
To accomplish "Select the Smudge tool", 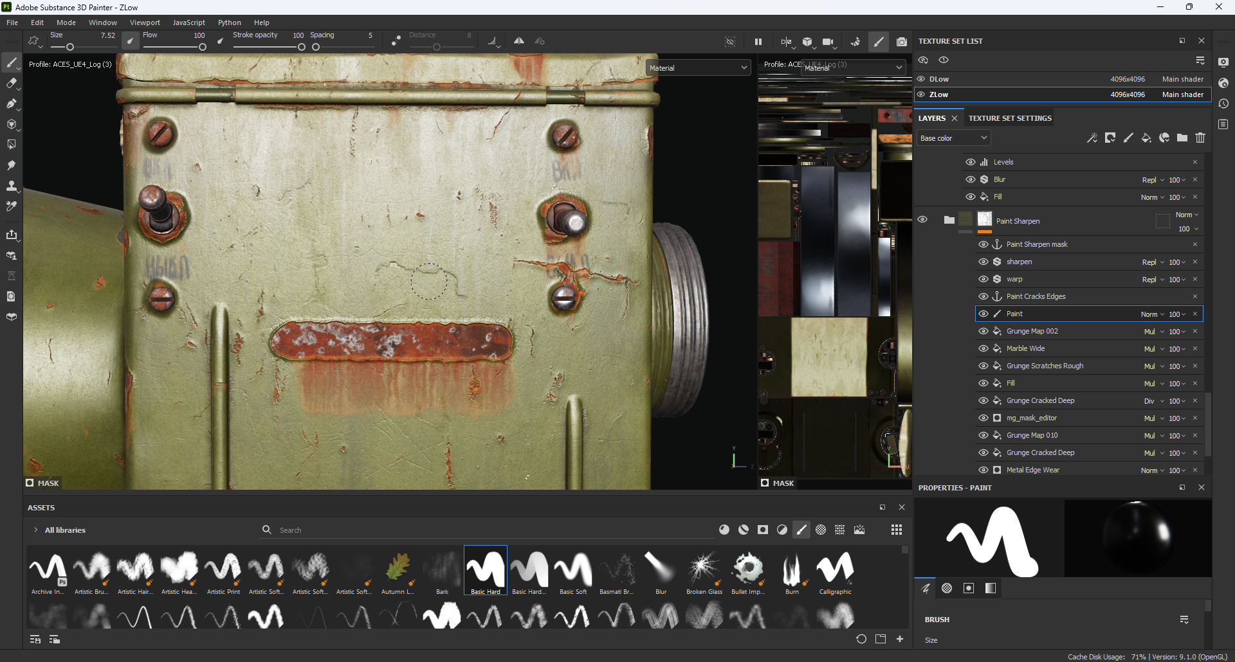I will coord(11,165).
